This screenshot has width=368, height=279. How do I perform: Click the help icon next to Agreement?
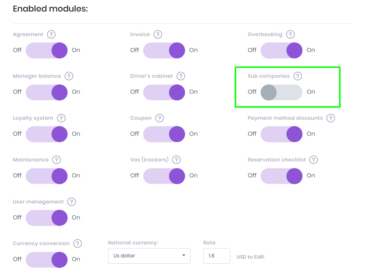[51, 35]
